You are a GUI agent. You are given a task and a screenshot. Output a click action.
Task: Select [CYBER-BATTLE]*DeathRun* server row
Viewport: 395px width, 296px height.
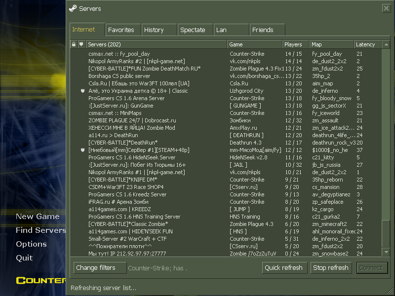[226, 143]
